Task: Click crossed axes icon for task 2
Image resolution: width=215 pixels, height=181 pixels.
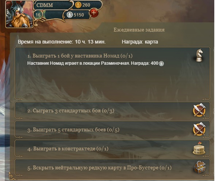Action: pos(199,110)
